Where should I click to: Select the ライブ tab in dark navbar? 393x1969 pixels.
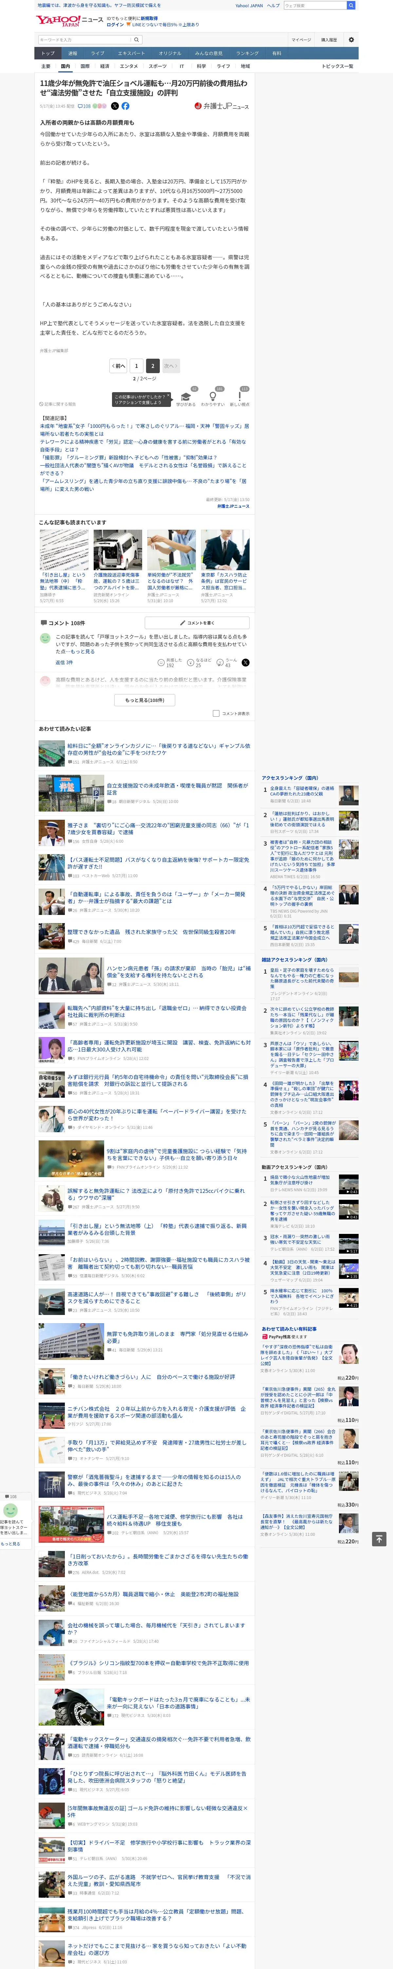[x=98, y=53]
